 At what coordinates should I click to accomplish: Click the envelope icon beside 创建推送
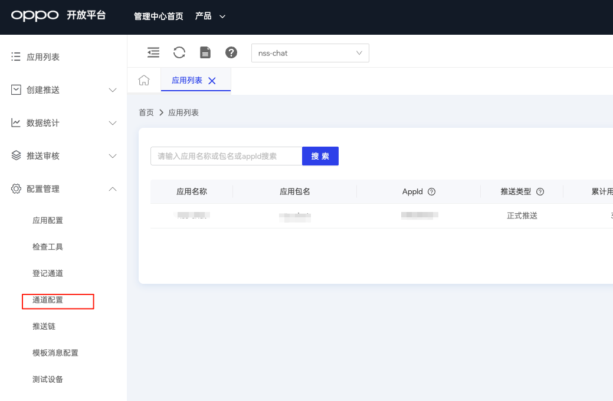coord(16,90)
